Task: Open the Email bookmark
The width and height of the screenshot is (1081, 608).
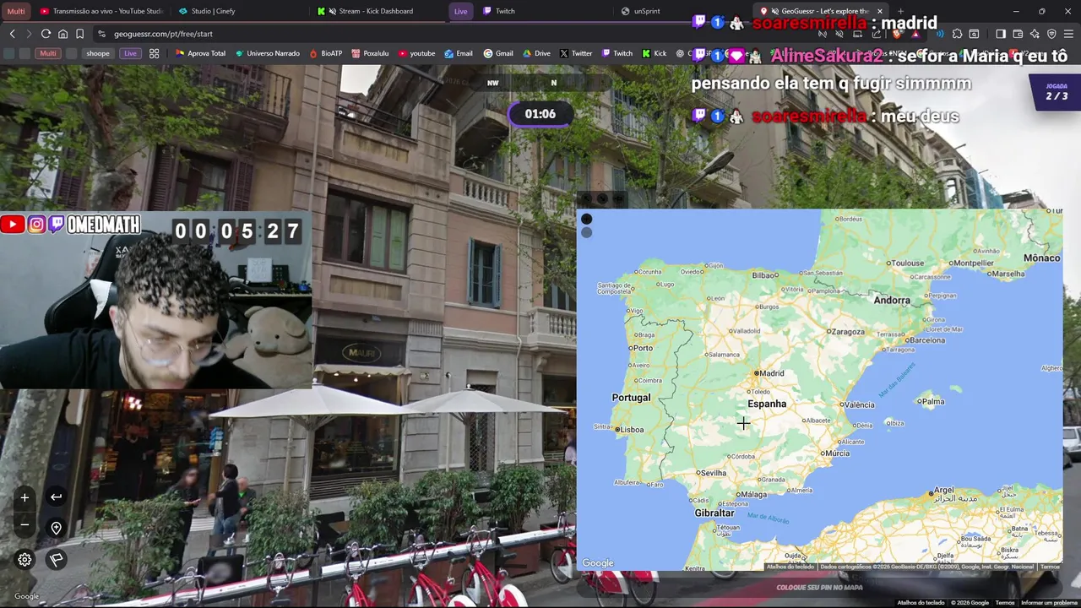Action: coord(459,53)
